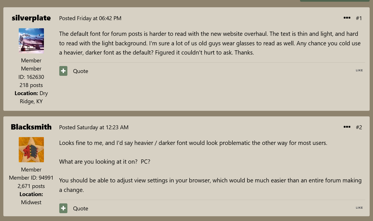Click "Member ID: 94991" under Blacksmith
Image resolution: width=373 pixels, height=221 pixels.
(31, 178)
